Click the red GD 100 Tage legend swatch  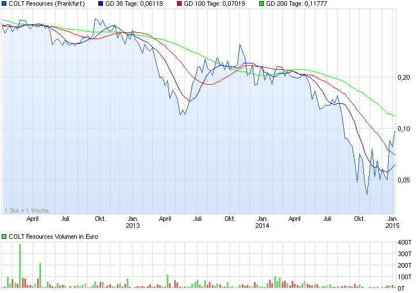point(179,3)
